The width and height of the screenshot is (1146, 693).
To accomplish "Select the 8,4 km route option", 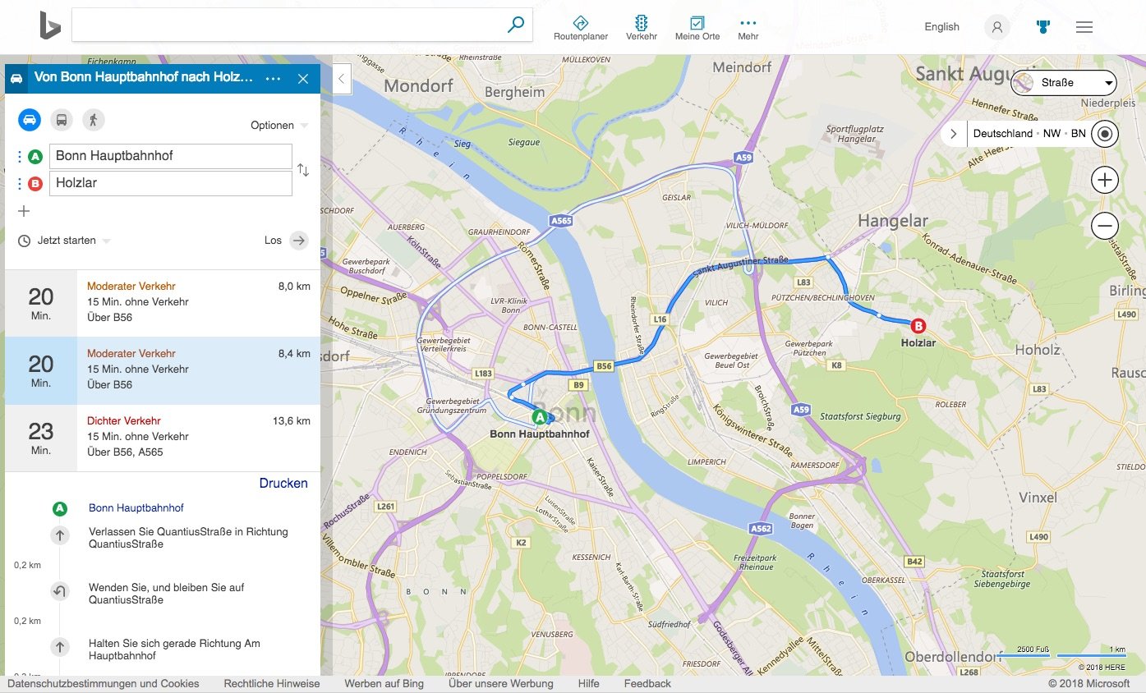I will [163, 369].
